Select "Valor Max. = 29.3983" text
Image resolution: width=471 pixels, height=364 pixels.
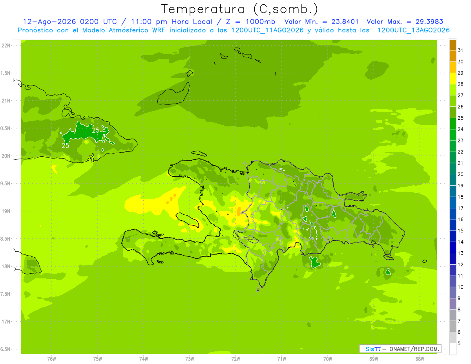tap(405, 22)
